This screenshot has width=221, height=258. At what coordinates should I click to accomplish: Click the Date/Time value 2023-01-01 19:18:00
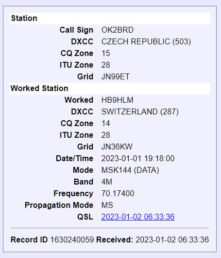138,159
